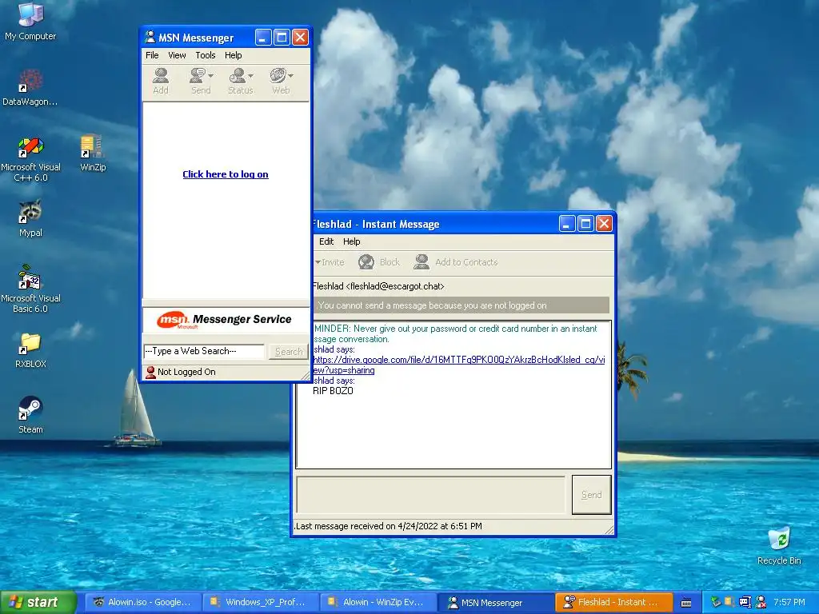Select the RXBLOX folder shortcut
The height and width of the screenshot is (614, 819).
point(30,350)
